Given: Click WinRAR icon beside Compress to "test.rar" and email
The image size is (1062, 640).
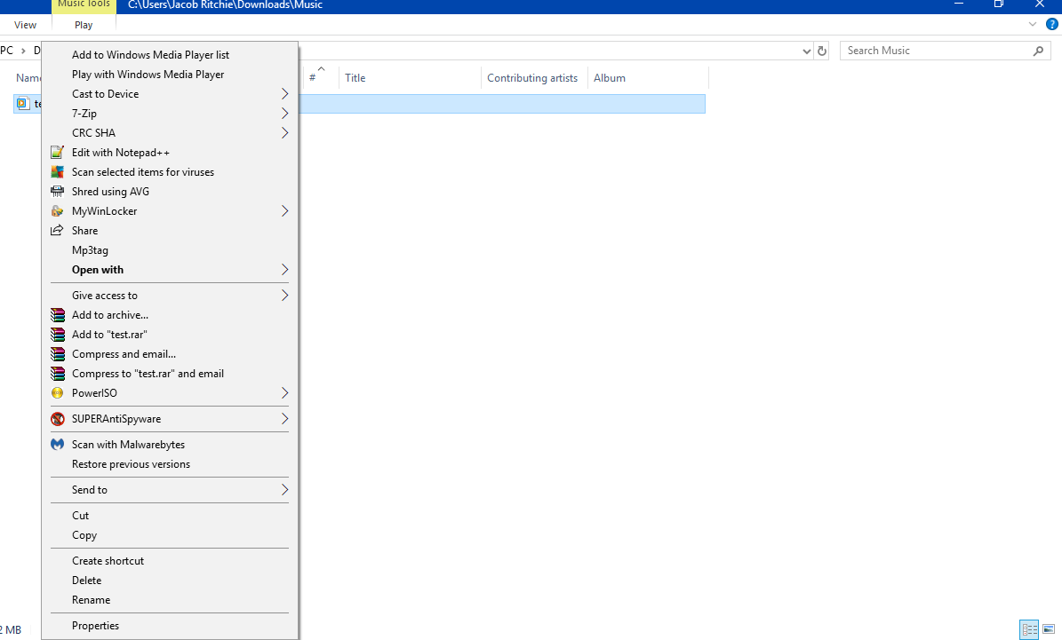Looking at the screenshot, I should pyautogui.click(x=58, y=374).
